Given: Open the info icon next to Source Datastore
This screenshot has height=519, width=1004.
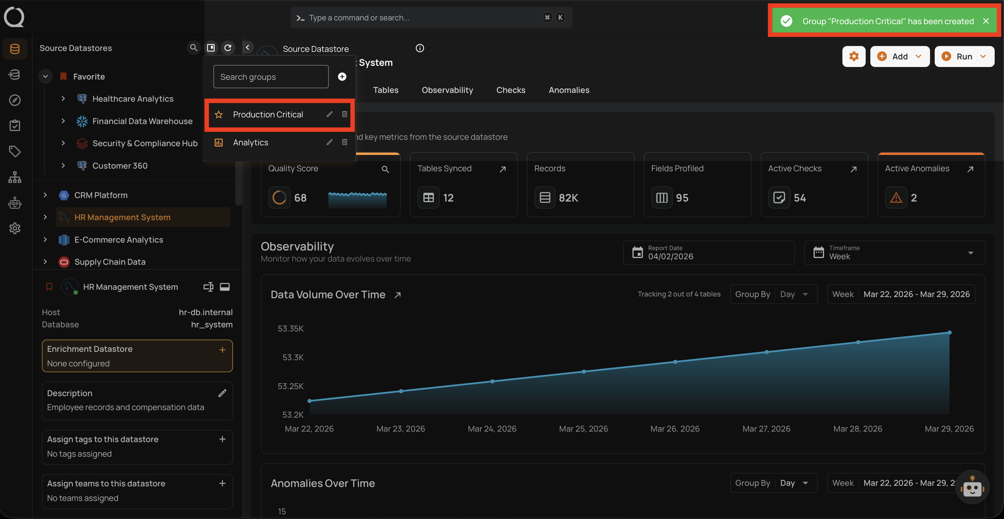Looking at the screenshot, I should [x=419, y=48].
